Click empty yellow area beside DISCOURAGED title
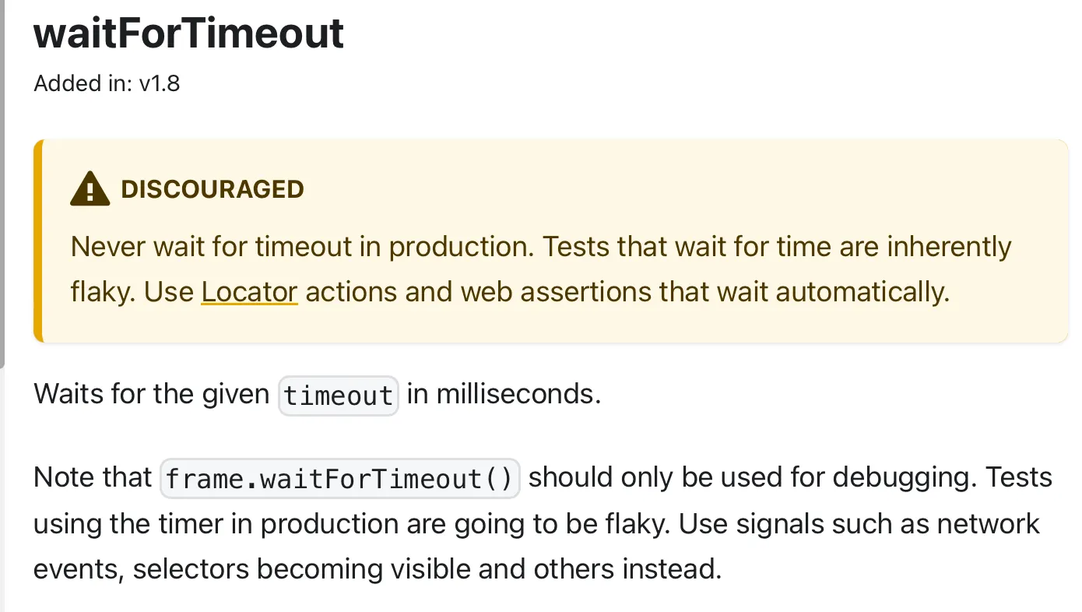1082x612 pixels. pos(662,189)
